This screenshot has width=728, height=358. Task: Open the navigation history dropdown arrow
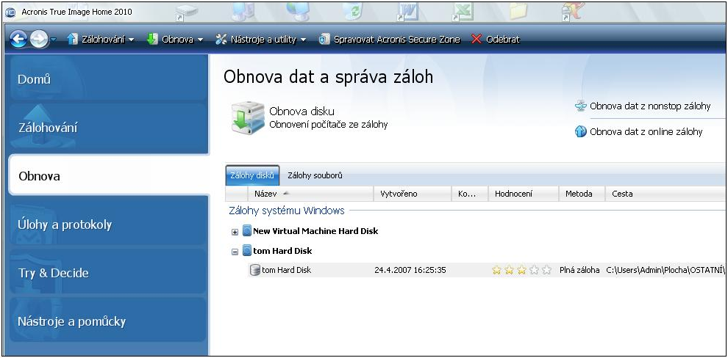click(53, 40)
